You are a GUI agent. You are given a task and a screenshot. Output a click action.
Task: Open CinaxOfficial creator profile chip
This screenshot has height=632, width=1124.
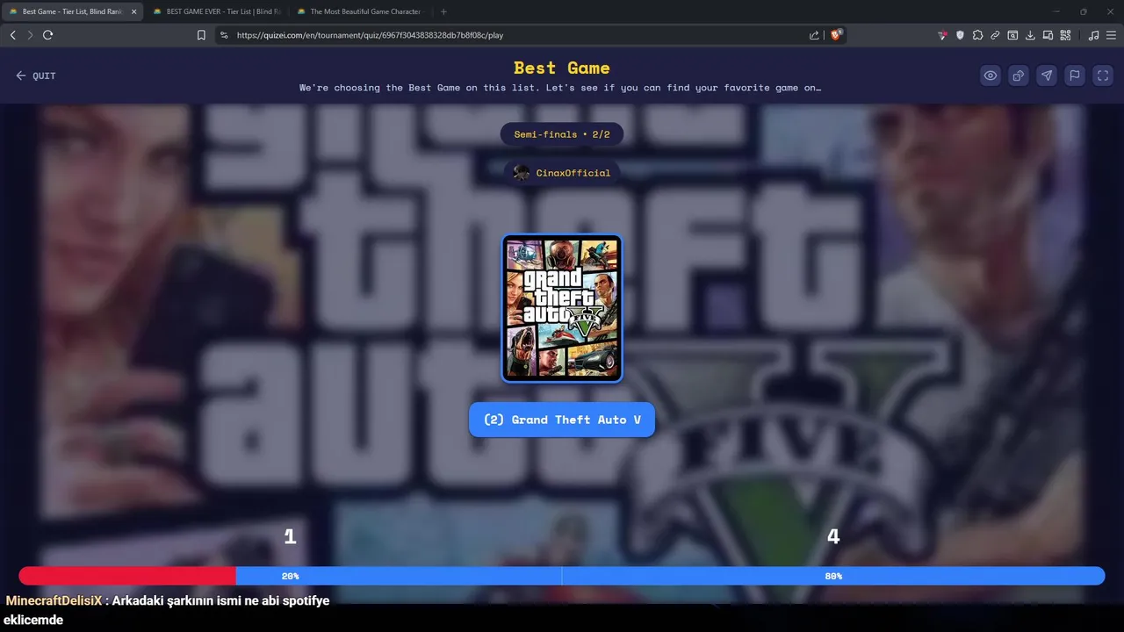pos(562,173)
